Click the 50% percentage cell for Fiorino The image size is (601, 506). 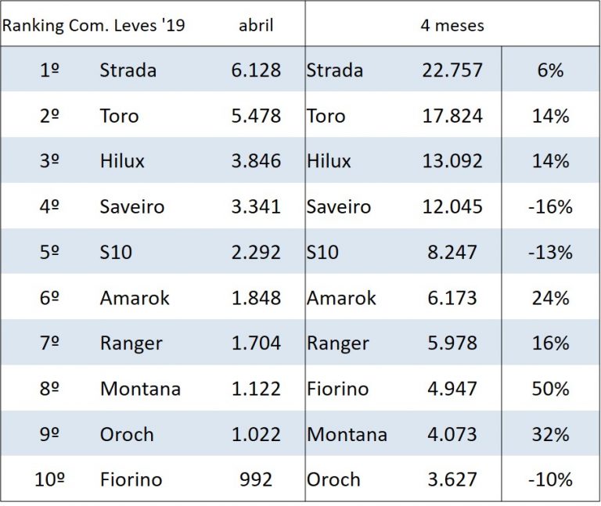(x=551, y=389)
